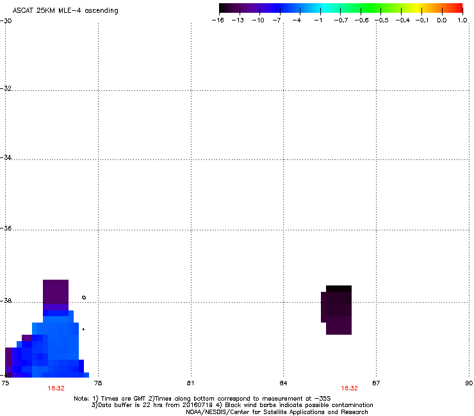Click the red 16:32 time between 84 and 87
The width and height of the screenshot is (474, 416).
click(349, 388)
